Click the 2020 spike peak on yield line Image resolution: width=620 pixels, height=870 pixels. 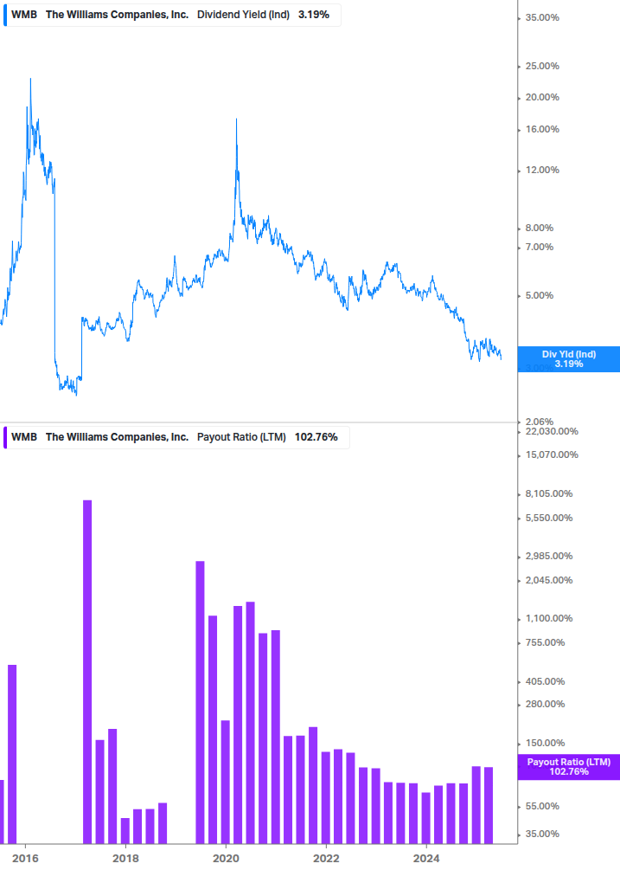tap(237, 119)
